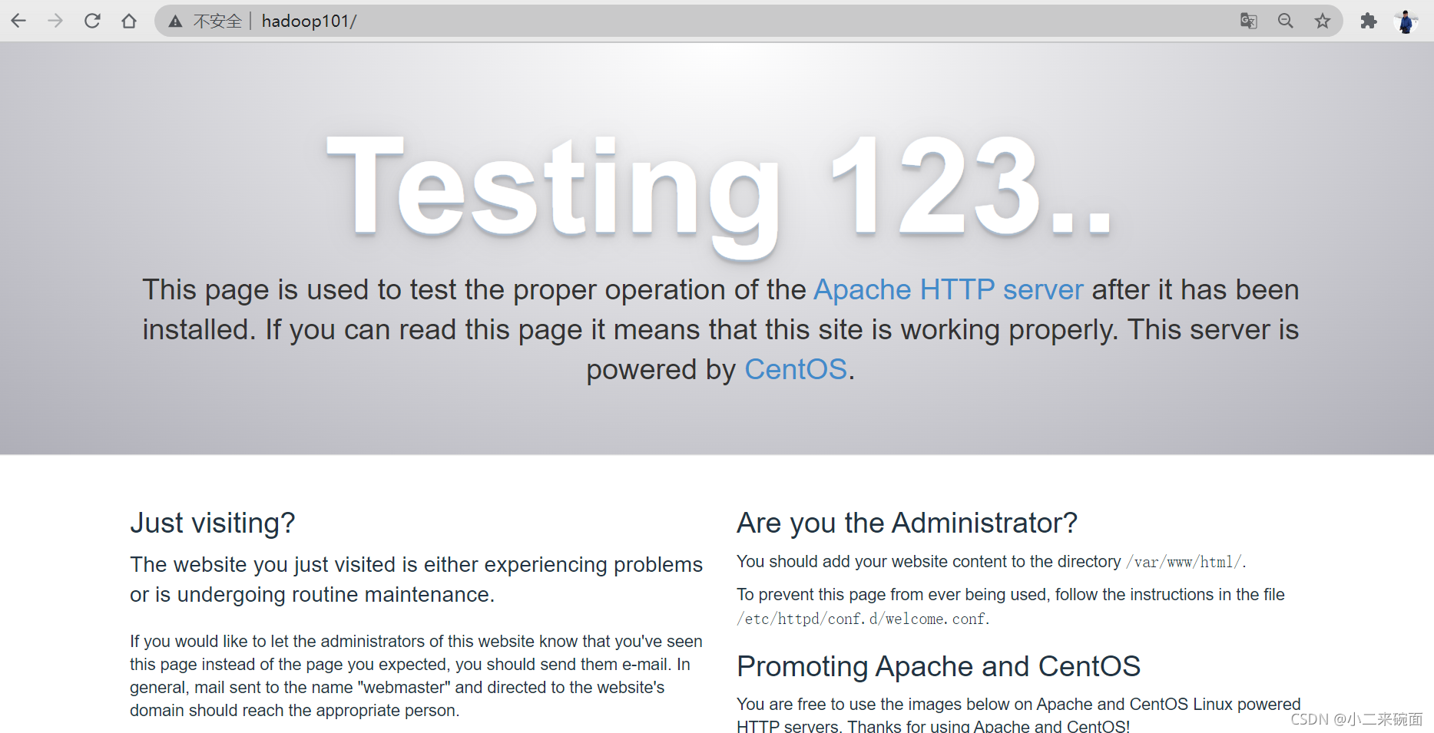
Task: Open the user profile avatar
Action: tap(1406, 21)
